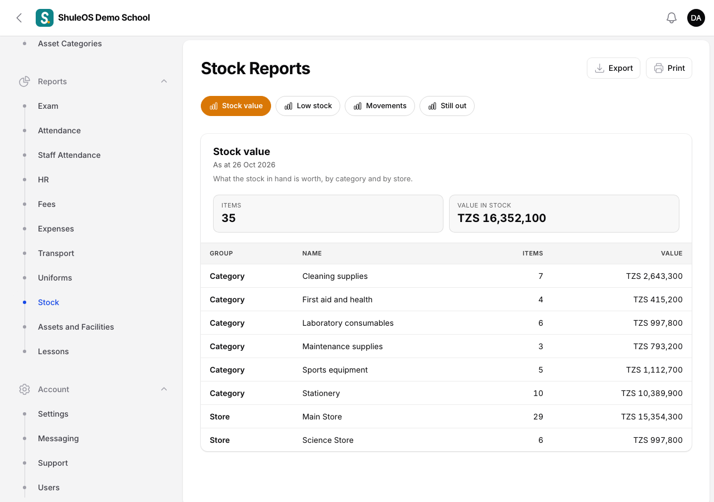Click the back arrow icon
The width and height of the screenshot is (714, 502).
(19, 18)
